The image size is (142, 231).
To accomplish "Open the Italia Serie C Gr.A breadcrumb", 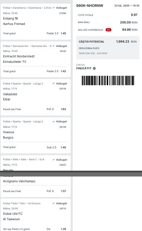I will [23, 160].
